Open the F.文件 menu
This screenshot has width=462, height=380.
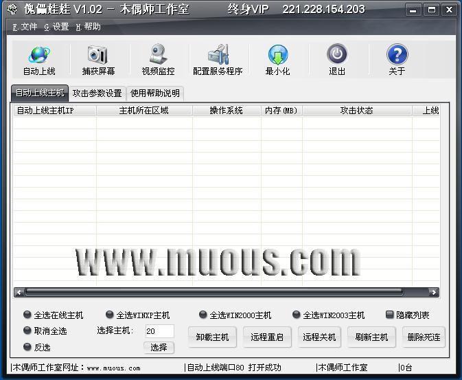coord(25,27)
